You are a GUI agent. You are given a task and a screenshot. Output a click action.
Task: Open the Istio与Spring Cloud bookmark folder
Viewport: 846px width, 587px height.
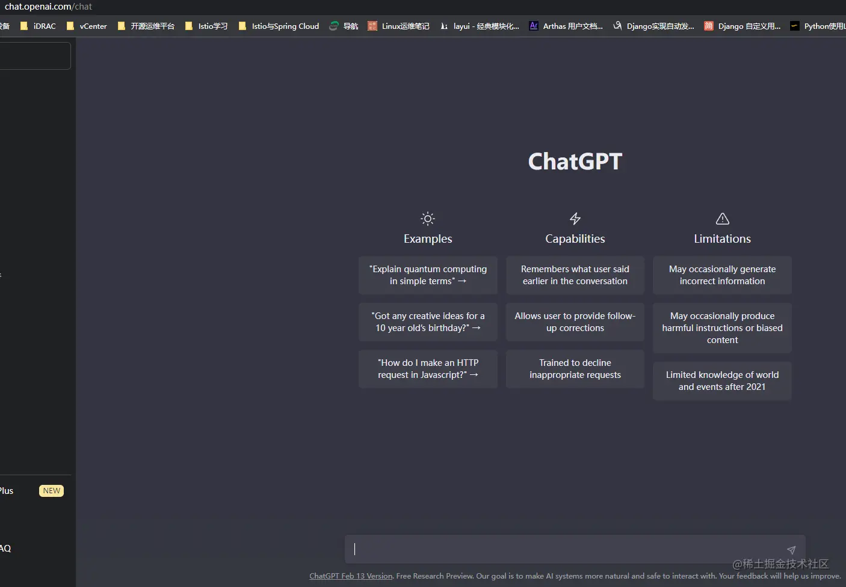[x=279, y=26]
